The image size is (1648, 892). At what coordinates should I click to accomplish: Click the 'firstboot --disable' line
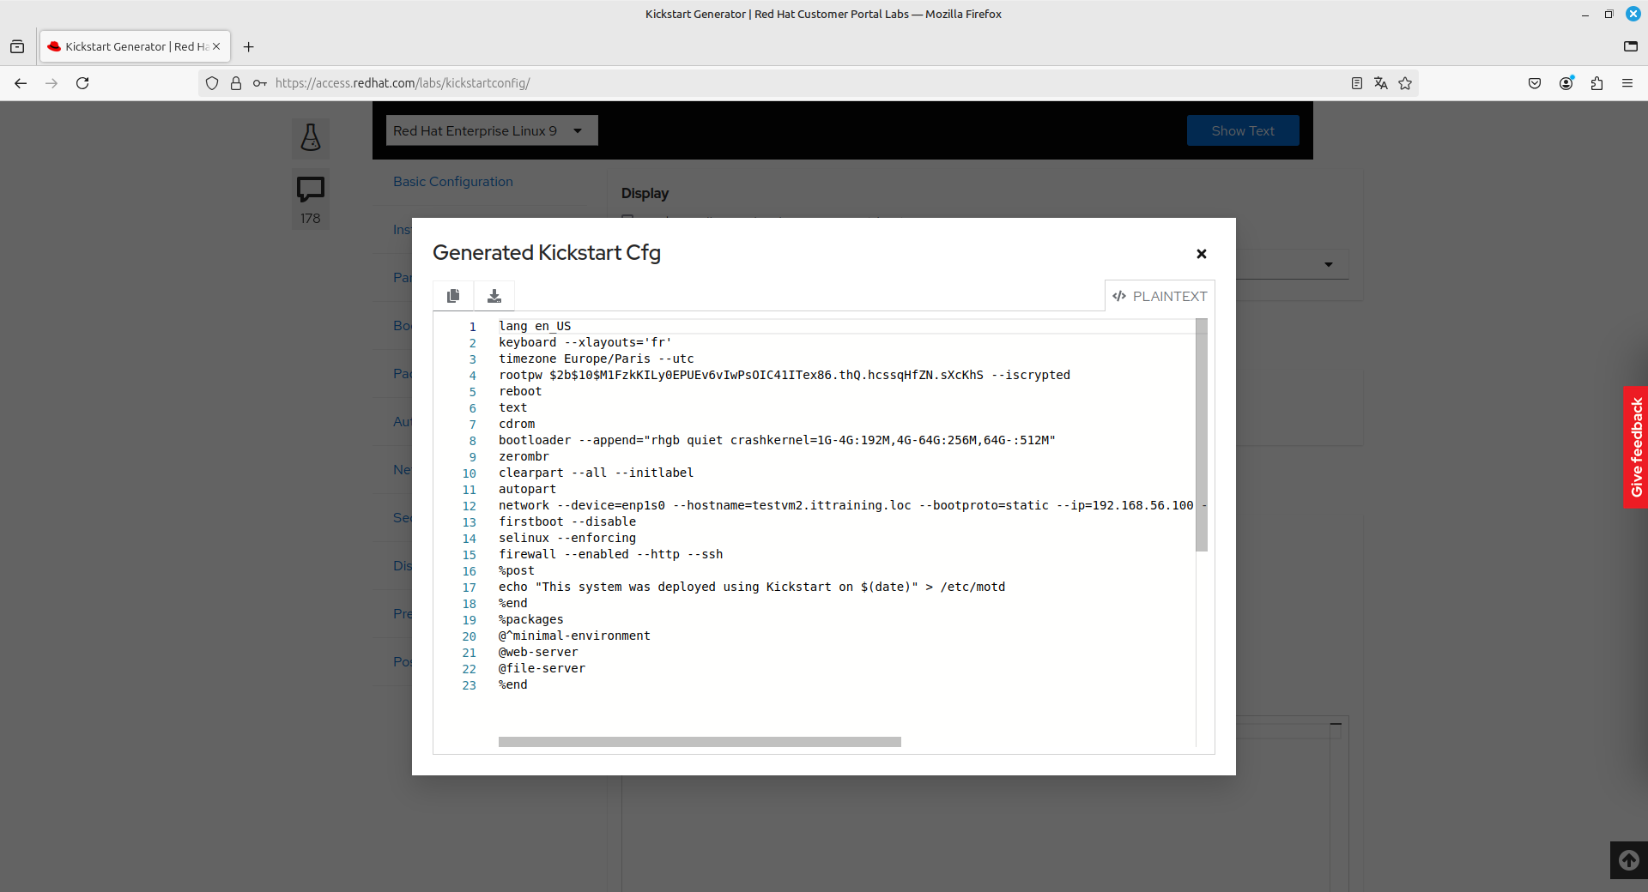[567, 521]
